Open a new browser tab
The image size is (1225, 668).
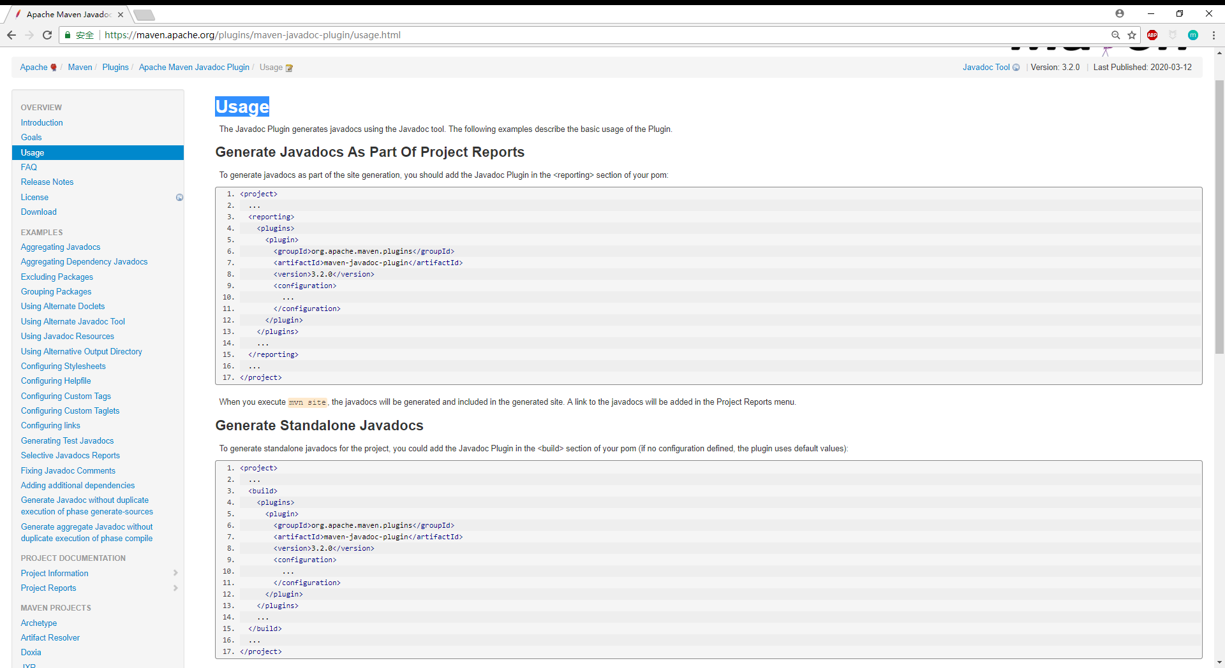144,15
